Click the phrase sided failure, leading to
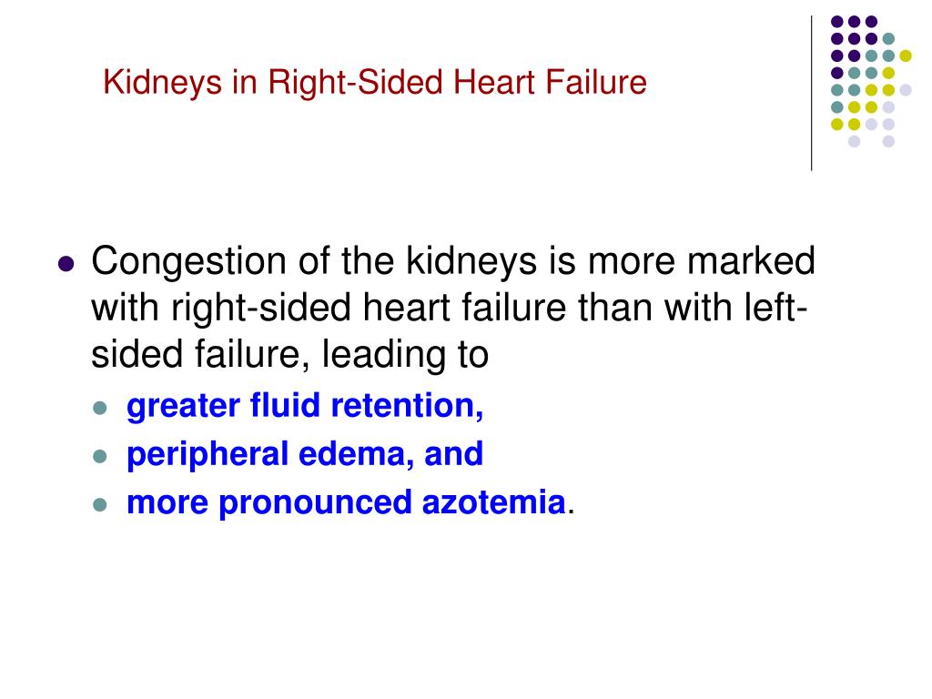This screenshot has height=699, width=932. tap(290, 354)
